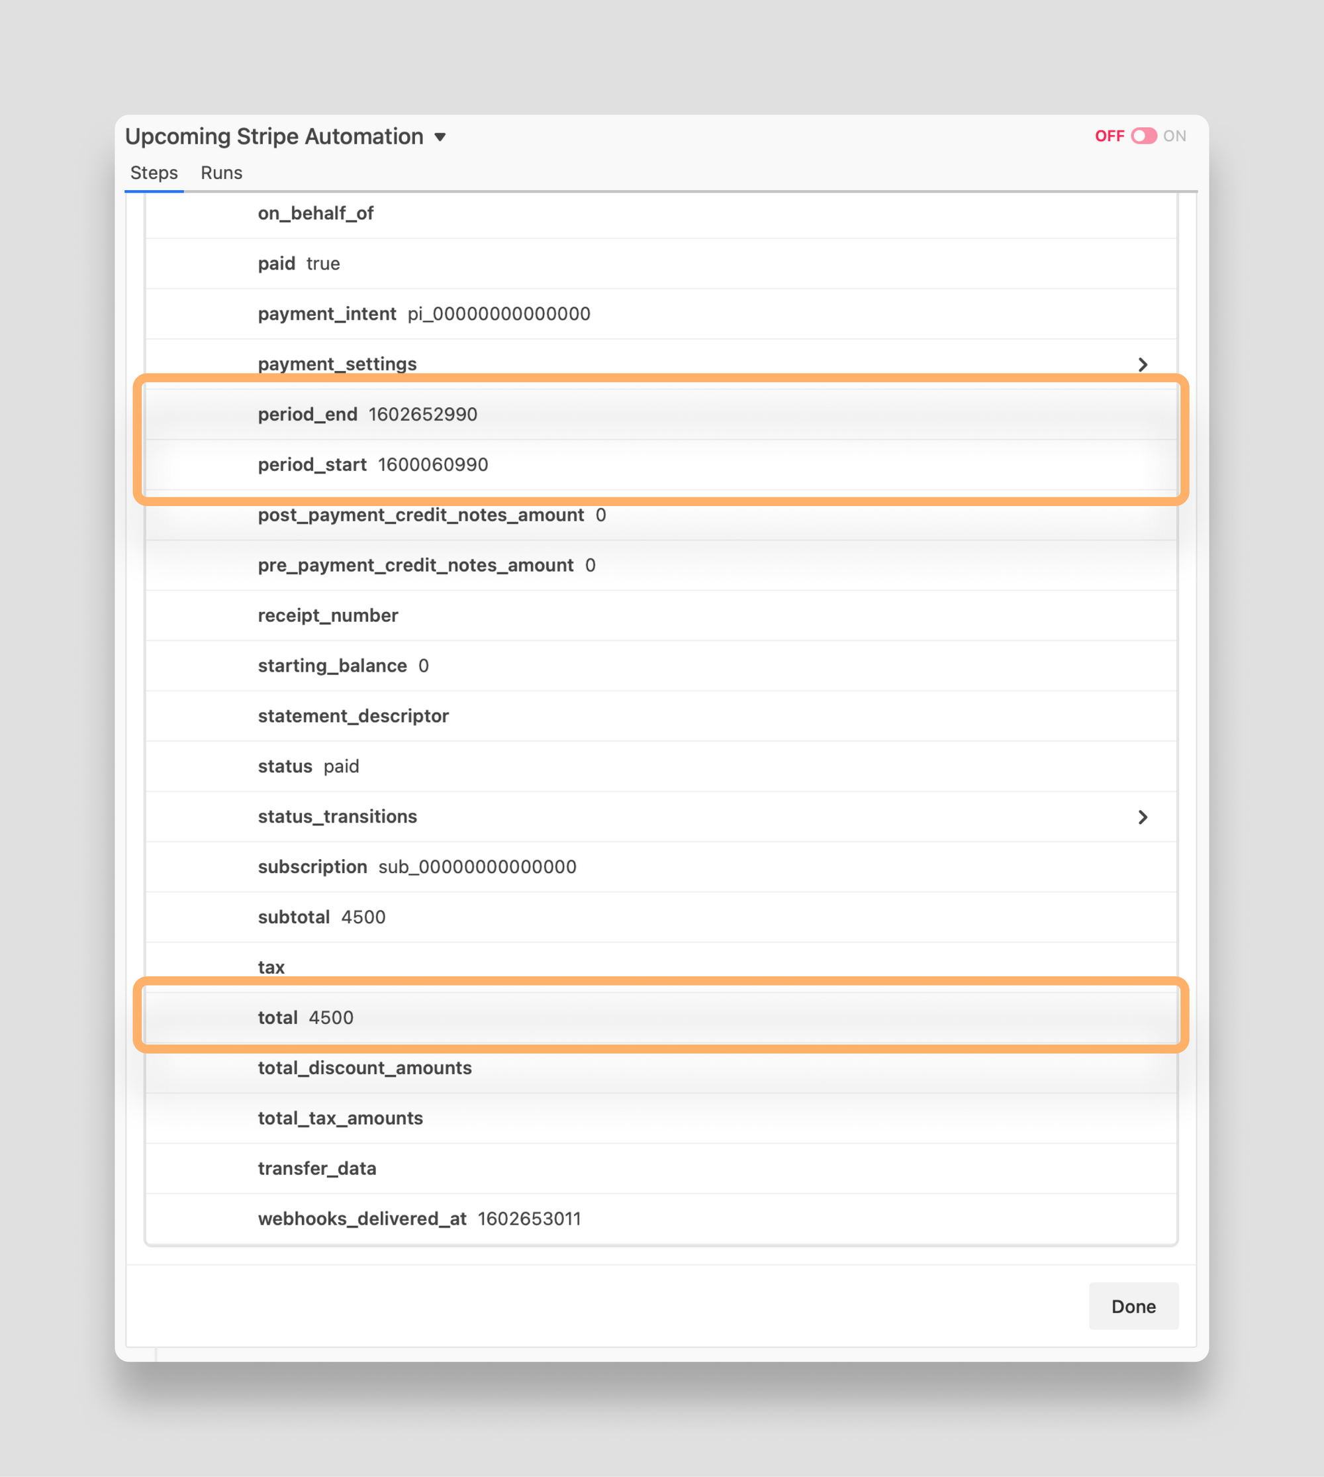
Task: Click the highlighted period_end row
Action: [x=655, y=413]
